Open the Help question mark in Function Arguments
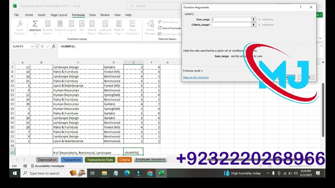The image size is (335, 188). coord(300,7)
